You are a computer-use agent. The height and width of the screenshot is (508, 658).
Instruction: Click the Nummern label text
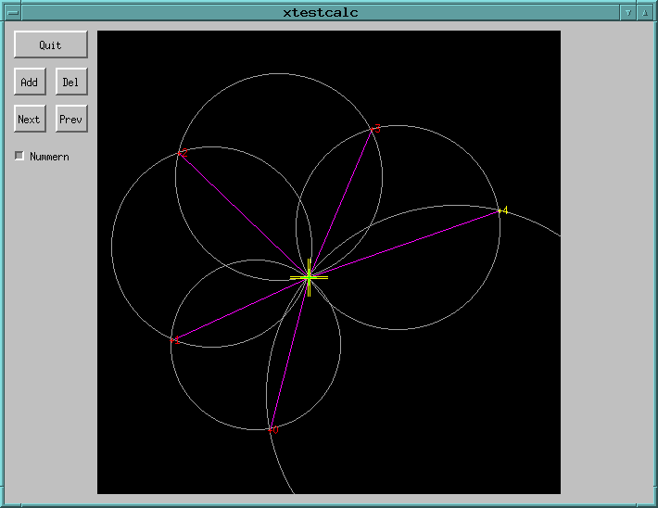click(49, 157)
